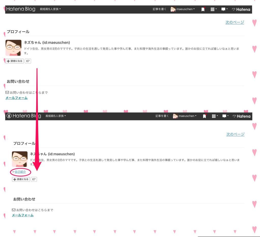Click the bookmark icon in lower header
Viewport: 260px width, 237px height.
(204, 116)
